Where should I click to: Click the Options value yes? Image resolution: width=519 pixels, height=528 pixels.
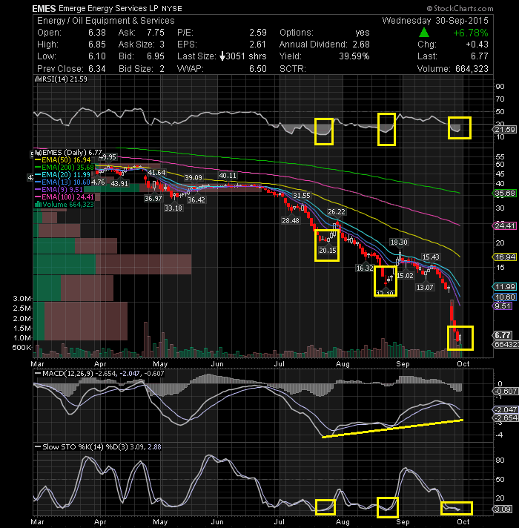coord(363,33)
